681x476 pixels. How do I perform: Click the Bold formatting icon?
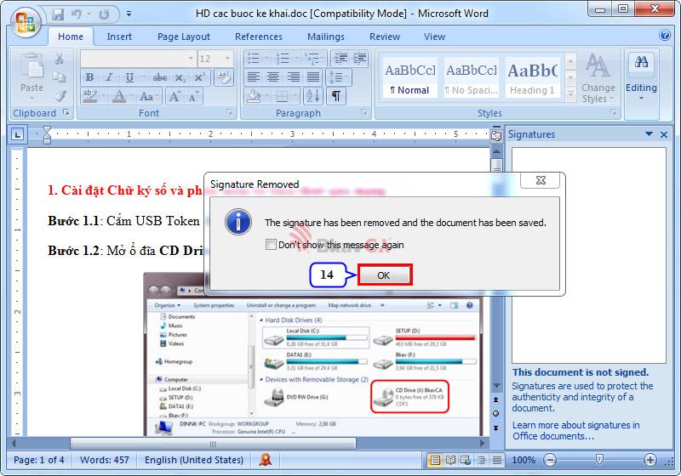pyautogui.click(x=89, y=77)
